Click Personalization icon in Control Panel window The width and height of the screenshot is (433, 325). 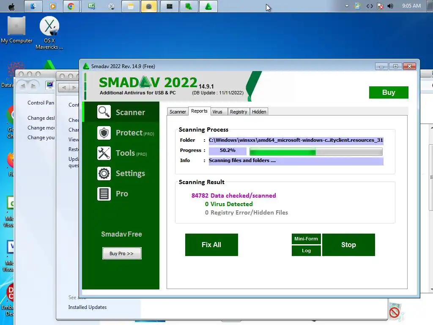click(x=50, y=85)
